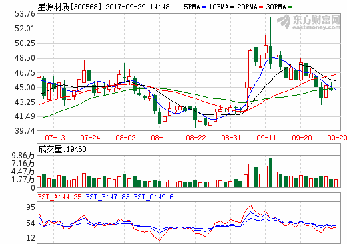347x244 pixels.
Task: Click the 9.86万 volume axis label
Action: [x=23, y=156]
